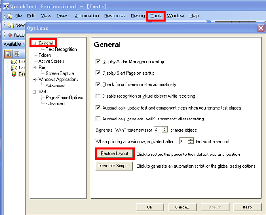Toggle Check for software updates automatically
This screenshot has height=215, width=266.
tap(98, 84)
